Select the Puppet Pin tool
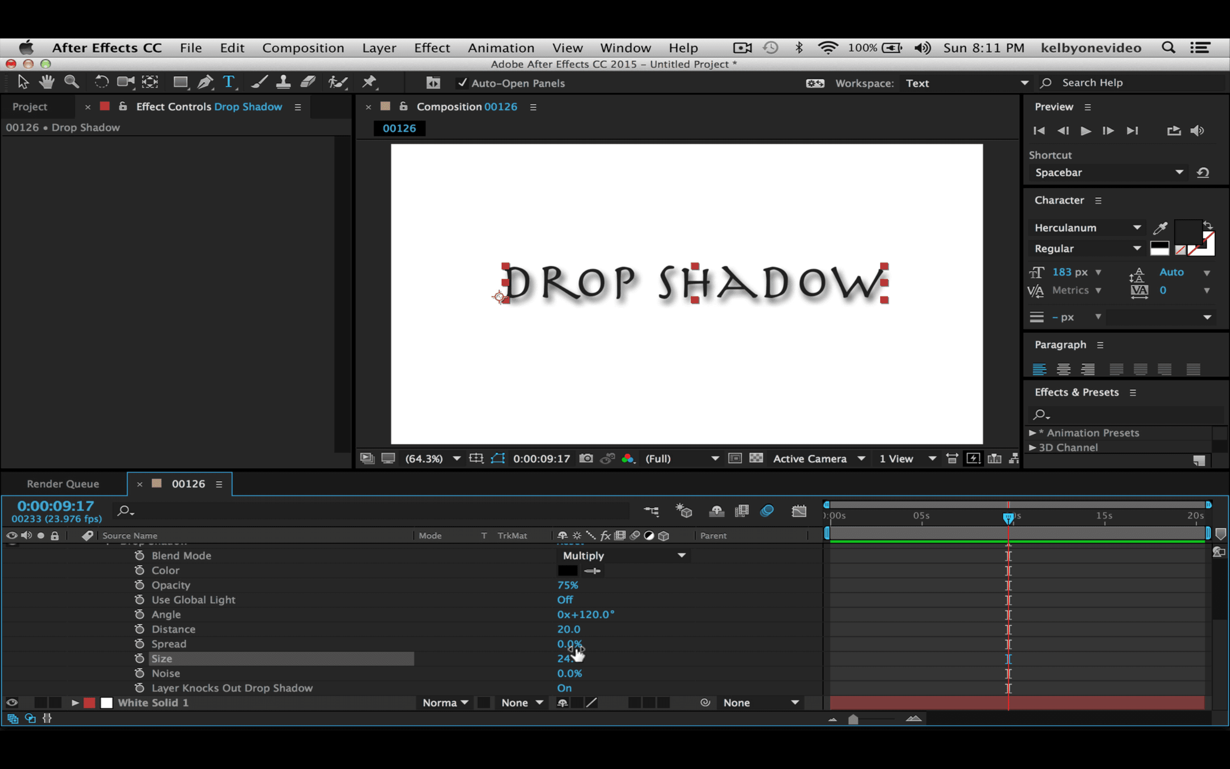The image size is (1230, 769). pos(370,82)
